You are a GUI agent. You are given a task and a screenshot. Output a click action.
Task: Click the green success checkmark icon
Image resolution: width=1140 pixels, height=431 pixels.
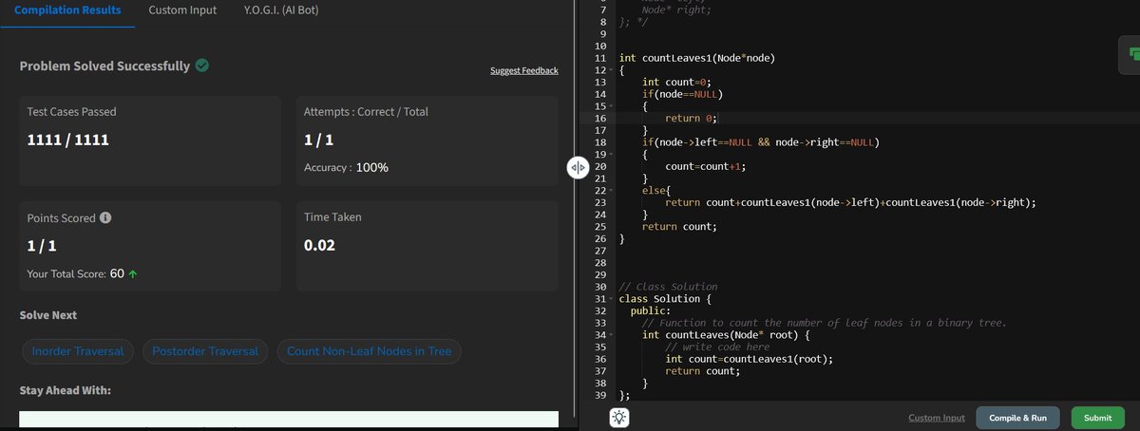[x=202, y=66]
